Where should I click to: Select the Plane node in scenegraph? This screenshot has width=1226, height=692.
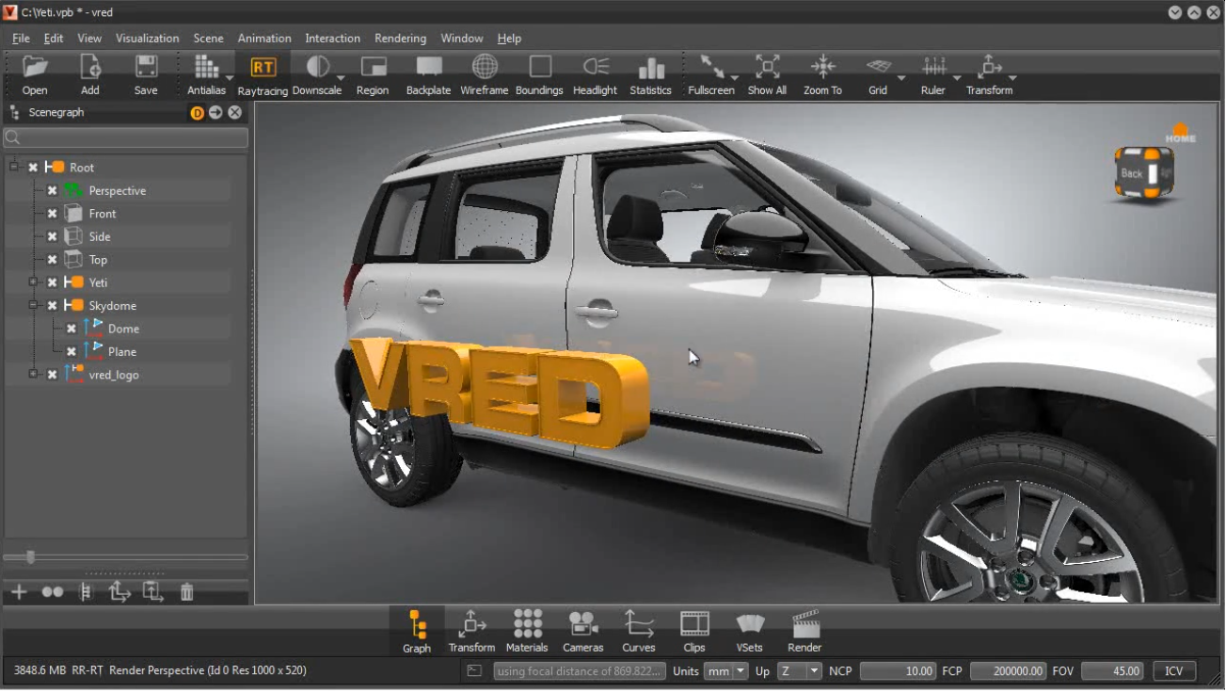tap(122, 352)
